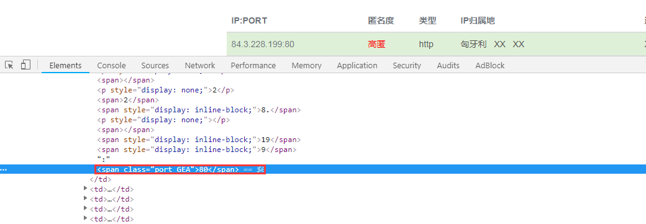Viewport: 646px width, 224px height.
Task: Toggle the device toolbar icon
Action: coord(26,65)
